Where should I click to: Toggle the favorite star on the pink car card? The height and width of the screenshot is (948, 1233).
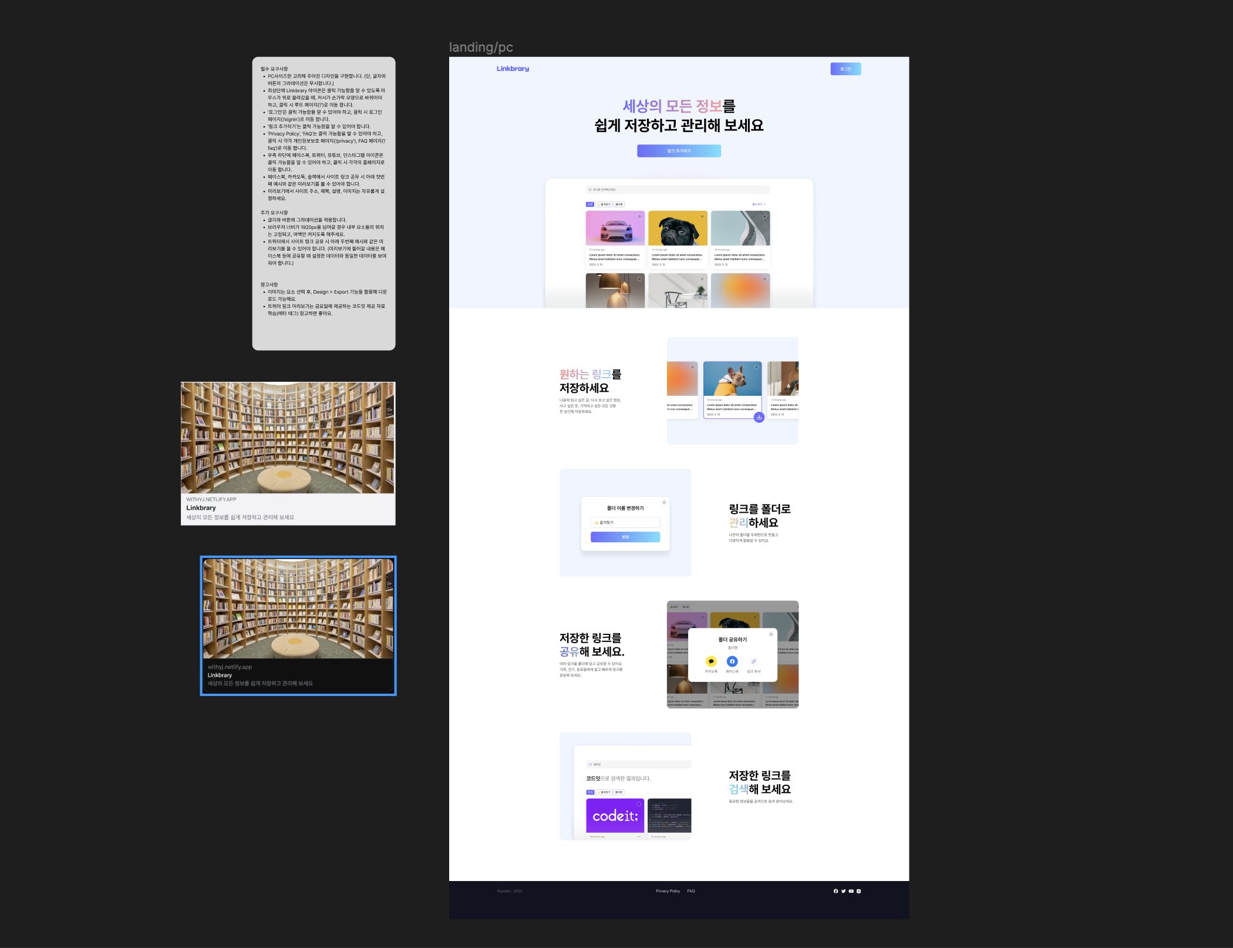(639, 216)
